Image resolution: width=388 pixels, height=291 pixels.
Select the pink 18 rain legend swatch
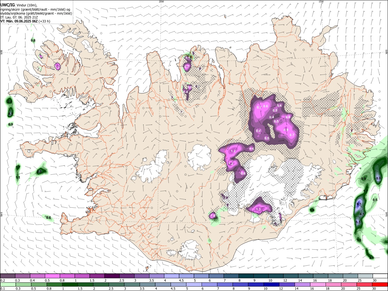(x=333, y=284)
